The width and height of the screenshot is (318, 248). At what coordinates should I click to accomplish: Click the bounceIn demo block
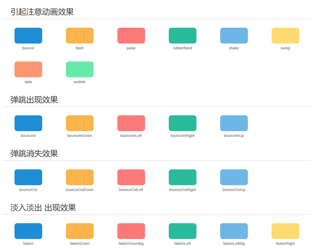(x=28, y=123)
